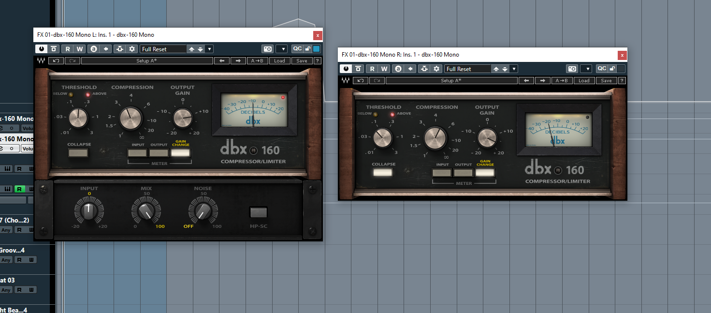Image resolution: width=711 pixels, height=313 pixels.
Task: Open the dropdown beside camera in Mono R
Action: click(586, 69)
